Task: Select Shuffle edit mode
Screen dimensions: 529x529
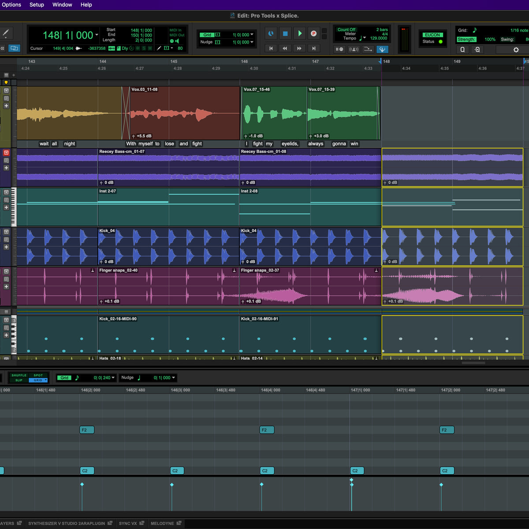Action: coord(19,376)
